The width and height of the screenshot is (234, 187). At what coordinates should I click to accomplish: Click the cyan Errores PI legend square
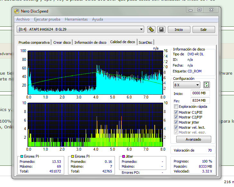pyautogui.click(x=22, y=156)
